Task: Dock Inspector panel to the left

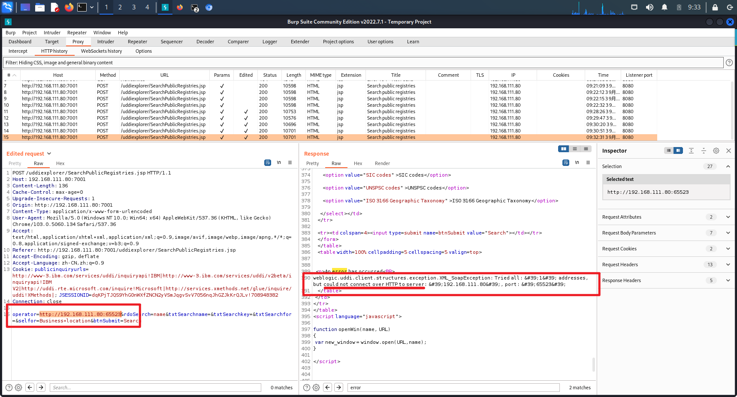Action: point(669,150)
